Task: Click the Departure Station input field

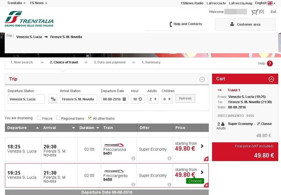Action: [26, 99]
